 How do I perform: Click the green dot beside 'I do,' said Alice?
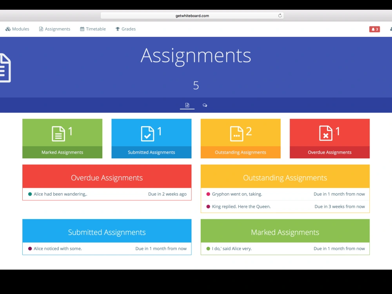[208, 249]
